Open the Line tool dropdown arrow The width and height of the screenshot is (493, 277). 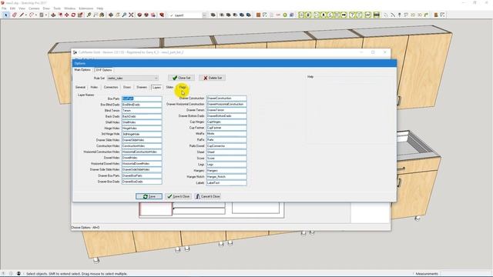25,15
